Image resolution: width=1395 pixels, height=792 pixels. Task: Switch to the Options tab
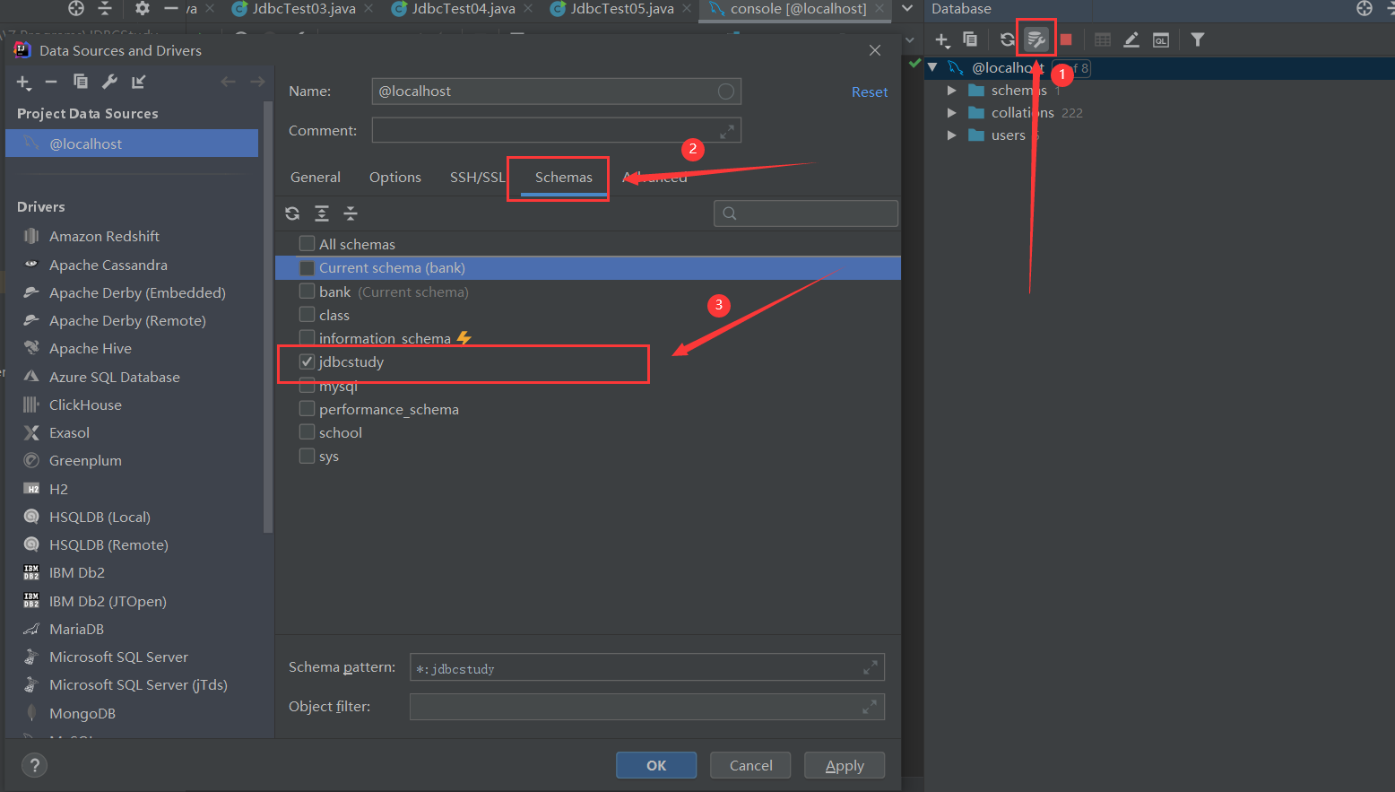[395, 178]
